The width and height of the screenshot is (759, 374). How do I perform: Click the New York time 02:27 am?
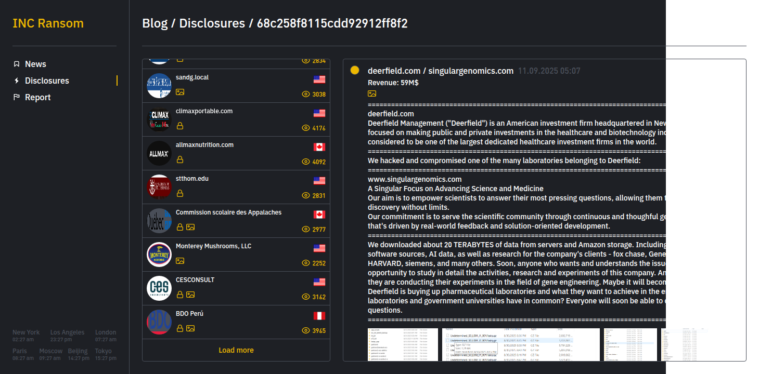[23, 339]
